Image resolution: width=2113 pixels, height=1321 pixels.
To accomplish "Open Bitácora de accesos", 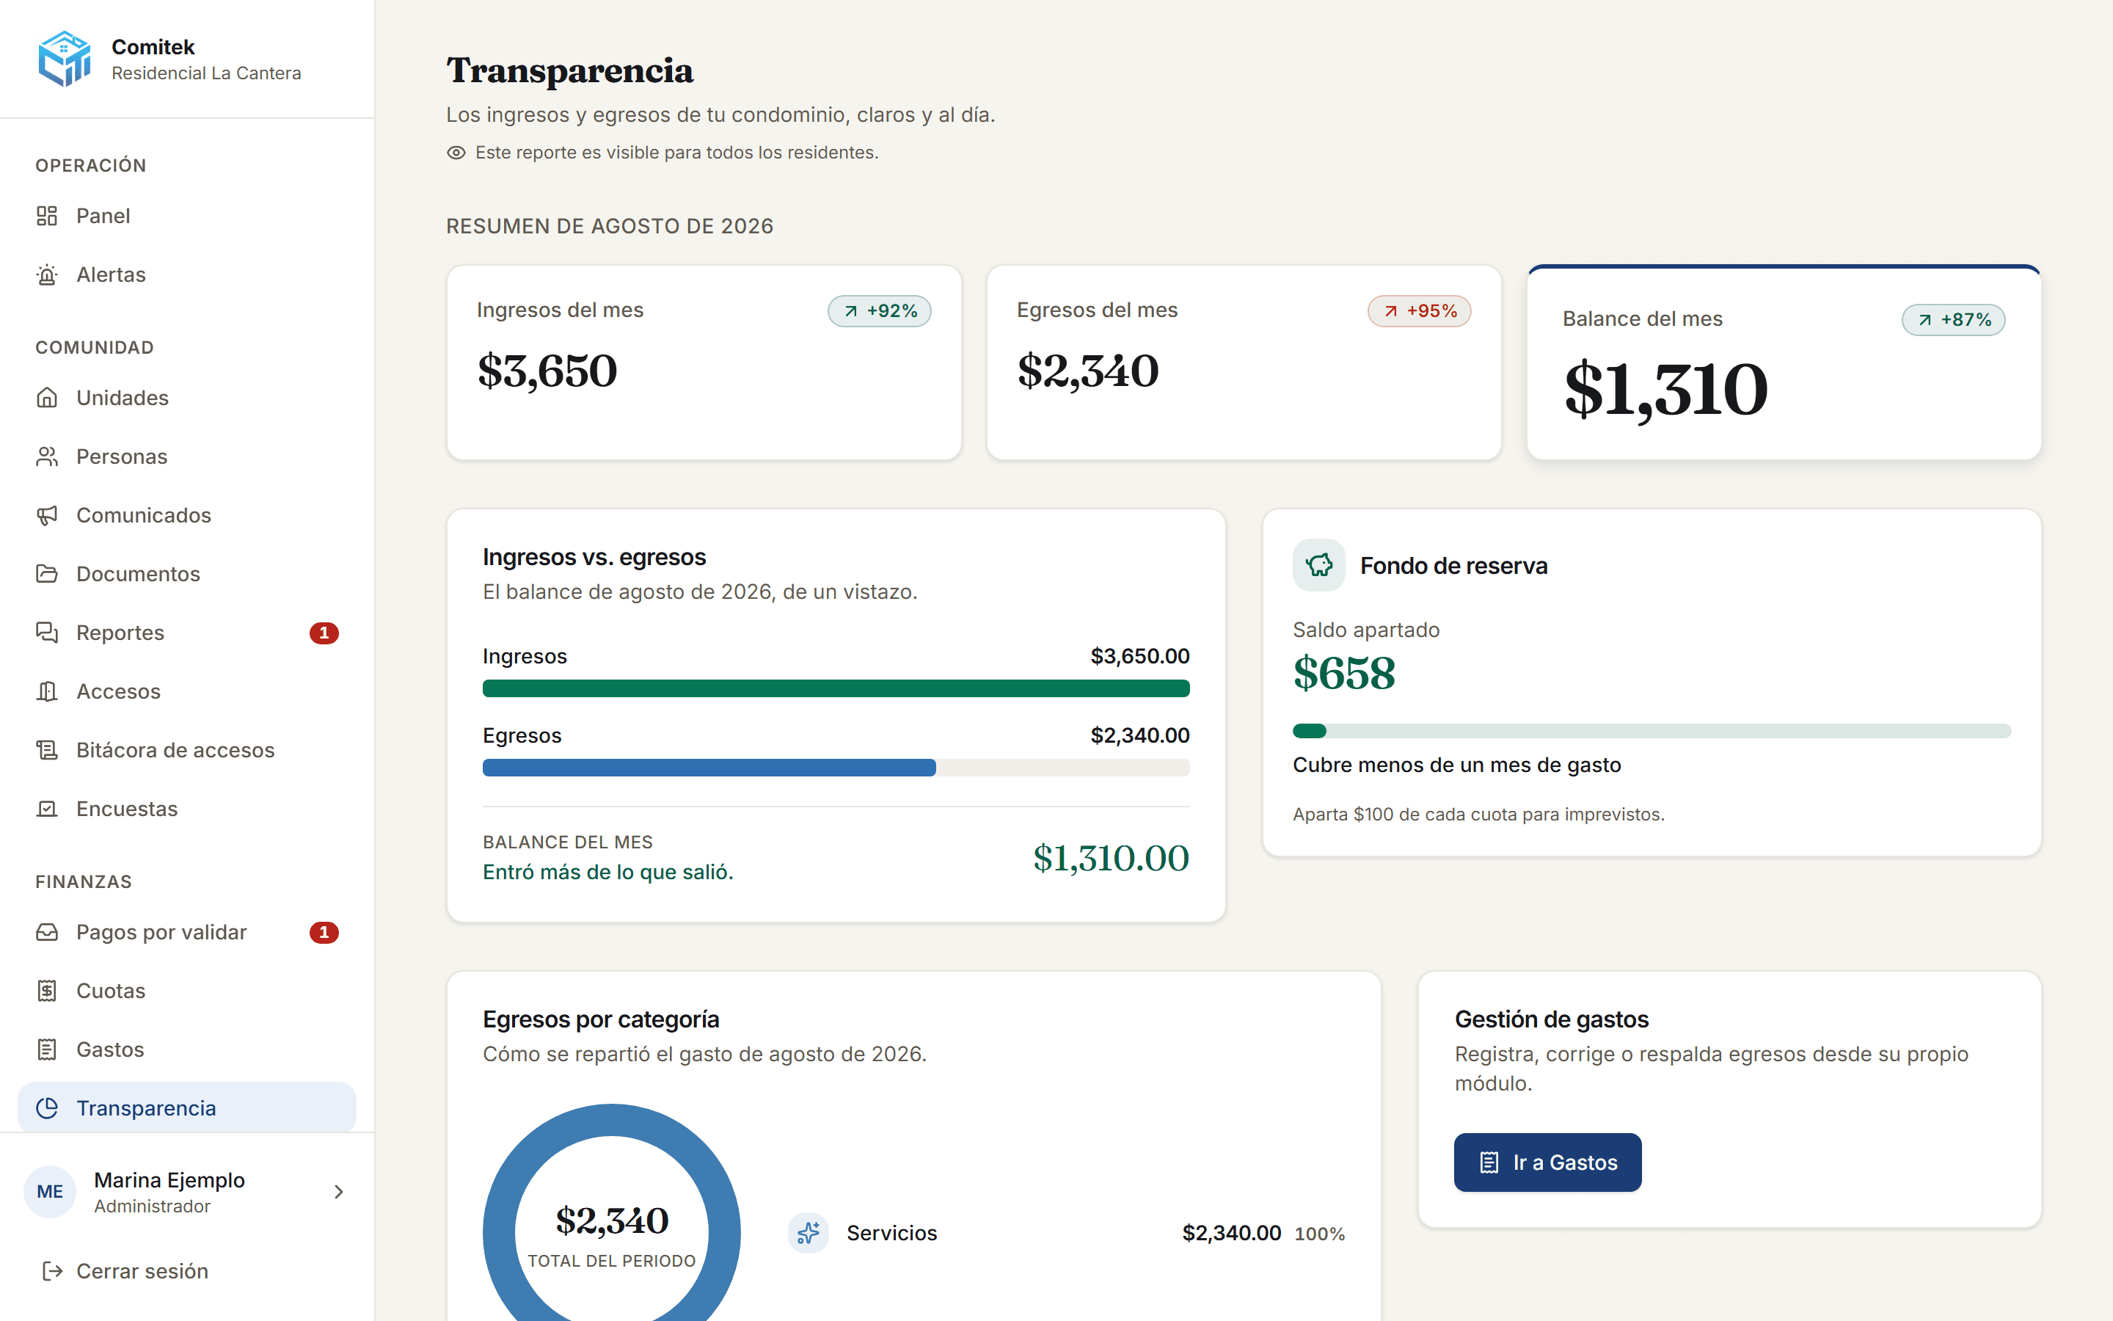I will tap(187, 749).
